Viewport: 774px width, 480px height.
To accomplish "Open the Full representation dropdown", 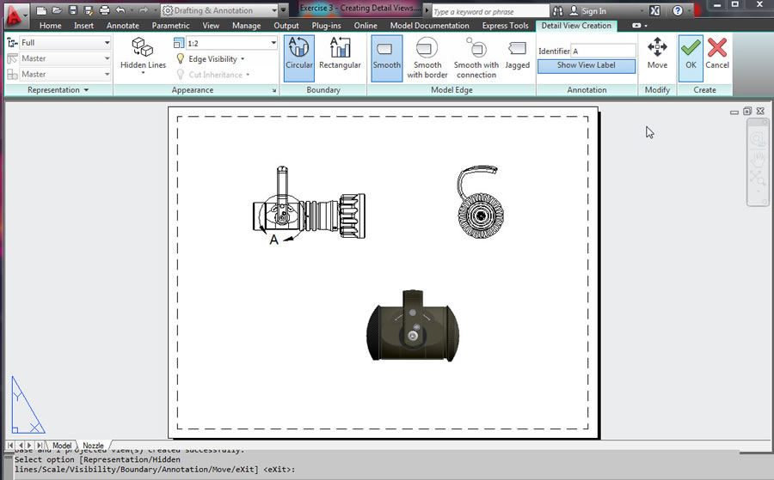I will pyautogui.click(x=62, y=43).
